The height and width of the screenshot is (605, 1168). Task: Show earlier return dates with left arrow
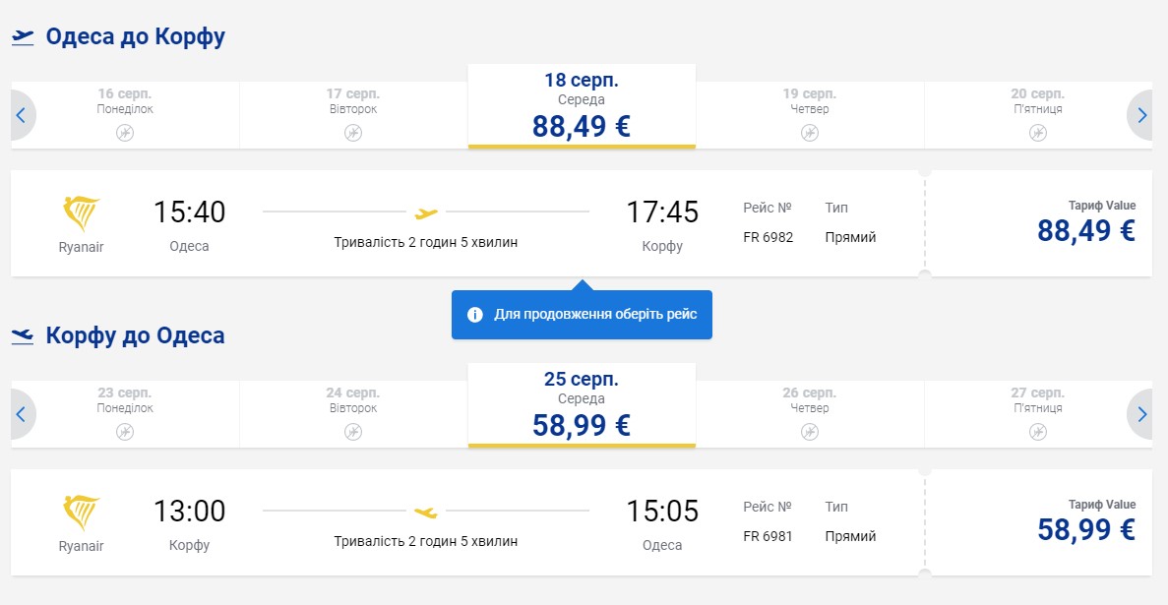tap(20, 414)
